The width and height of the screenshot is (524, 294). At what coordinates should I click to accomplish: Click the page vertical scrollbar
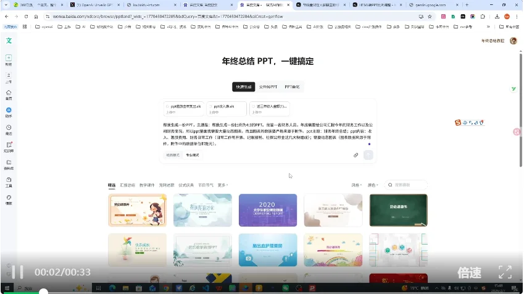[521, 110]
